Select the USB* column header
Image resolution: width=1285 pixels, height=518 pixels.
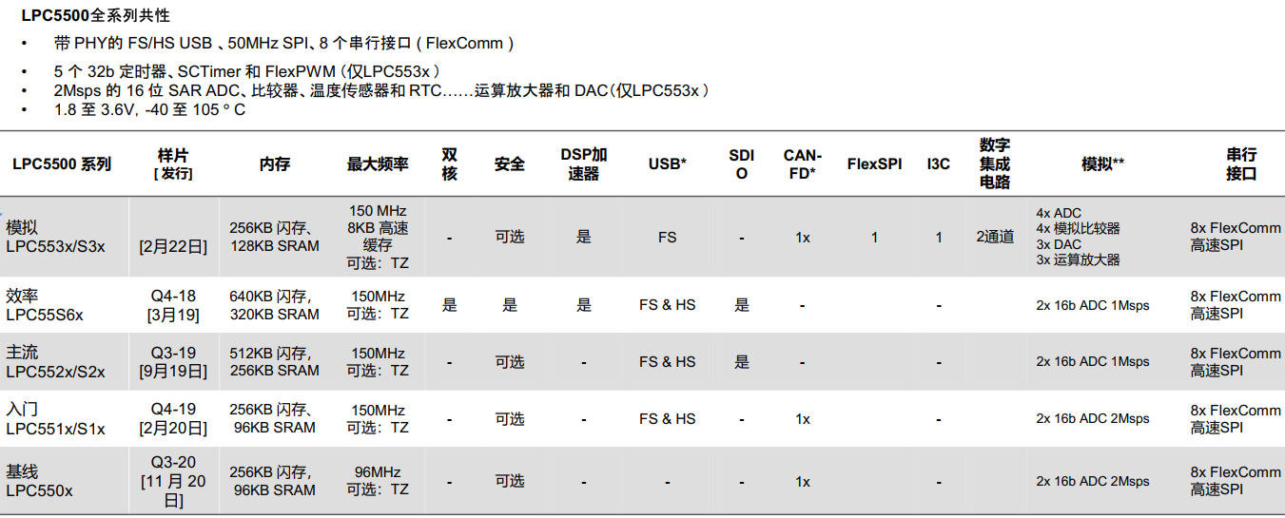(667, 163)
